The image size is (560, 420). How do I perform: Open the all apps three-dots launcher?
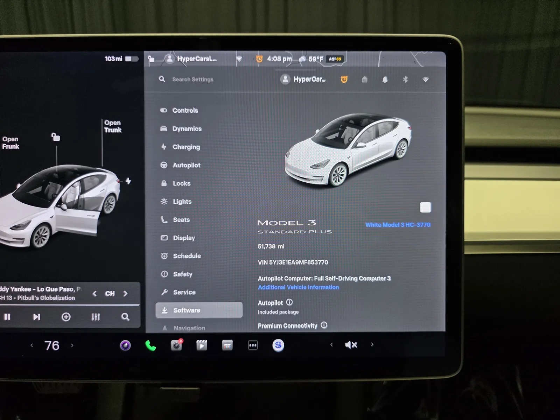point(253,345)
